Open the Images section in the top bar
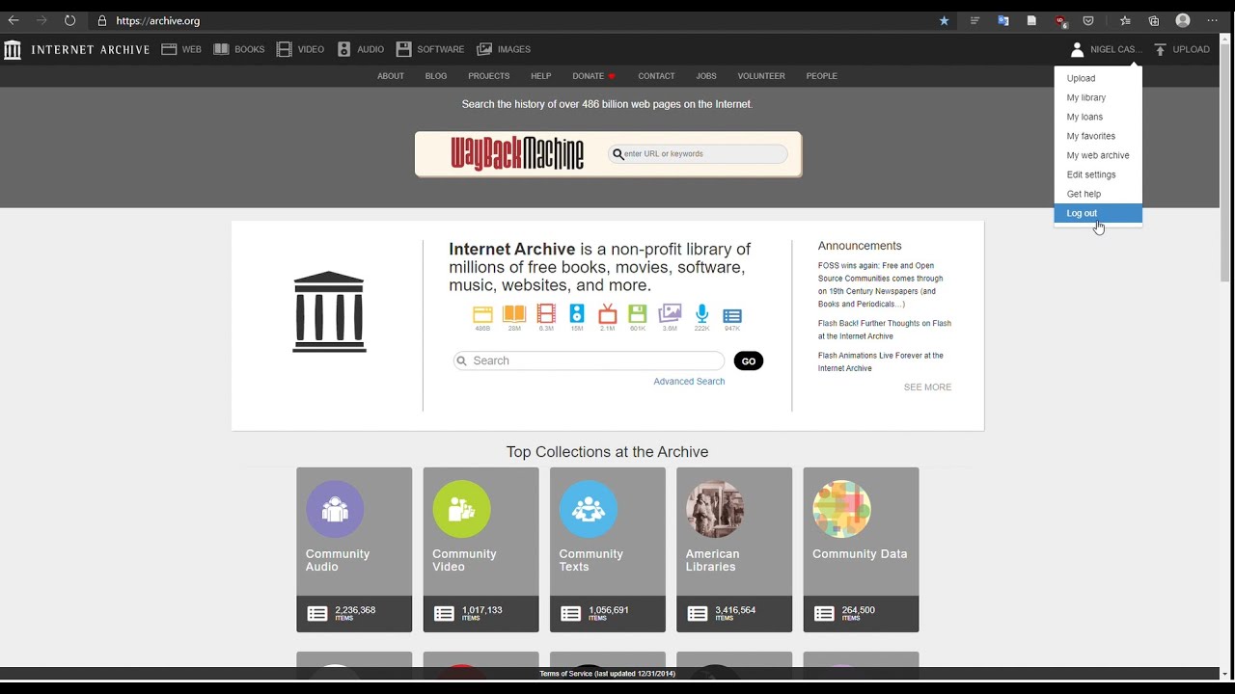This screenshot has width=1235, height=694. click(x=504, y=49)
